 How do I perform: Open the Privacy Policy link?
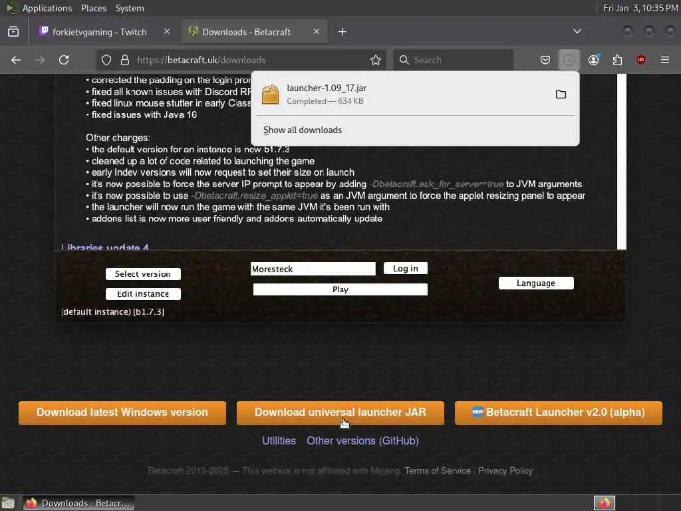[505, 470]
